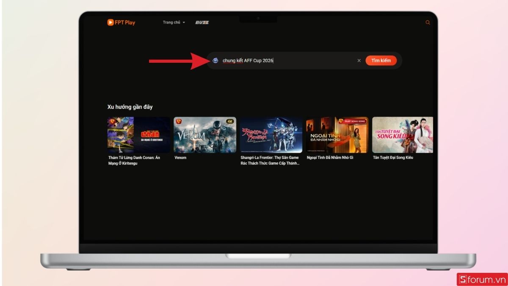508x286 pixels.
Task: Open the FPT Play logo homepage
Action: (x=121, y=22)
